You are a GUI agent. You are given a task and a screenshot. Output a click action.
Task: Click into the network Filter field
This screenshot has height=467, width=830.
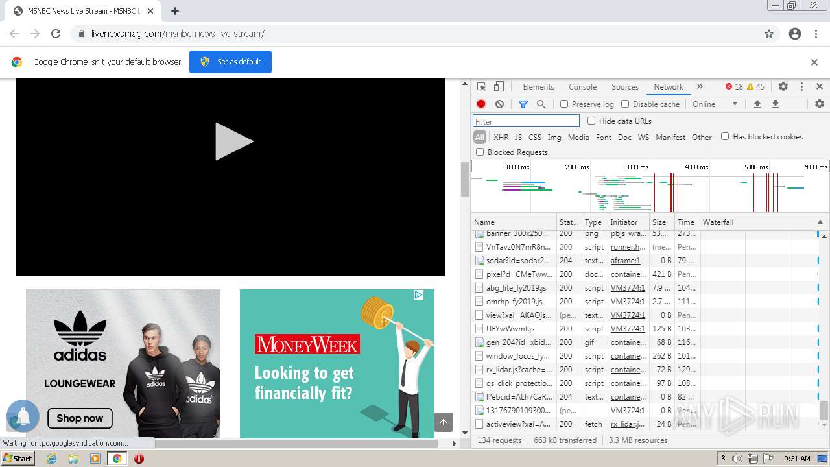point(526,121)
